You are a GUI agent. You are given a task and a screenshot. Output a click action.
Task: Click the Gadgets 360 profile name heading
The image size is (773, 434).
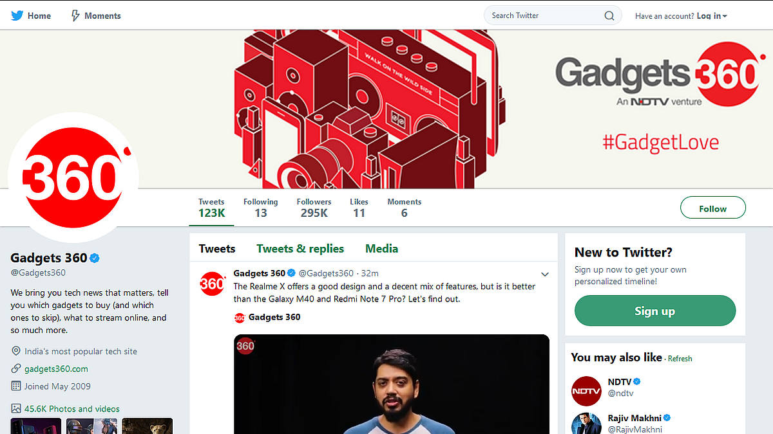point(49,258)
